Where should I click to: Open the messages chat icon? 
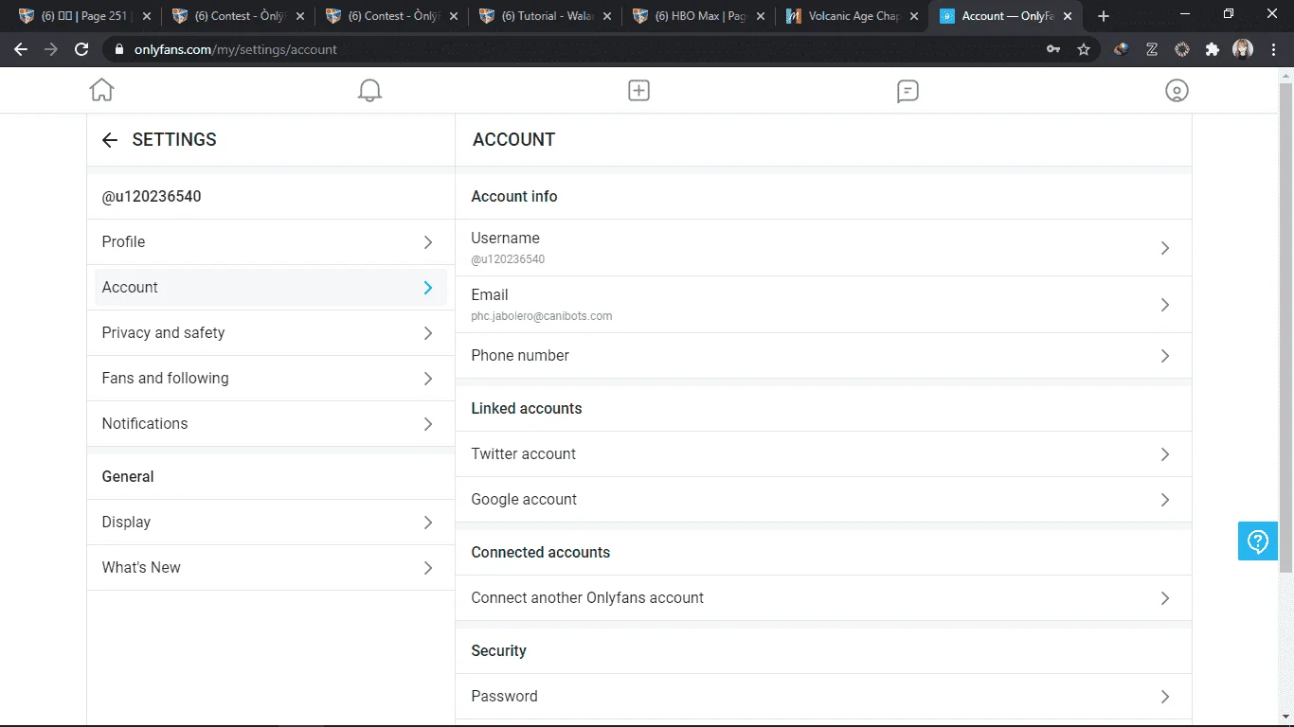tap(908, 91)
